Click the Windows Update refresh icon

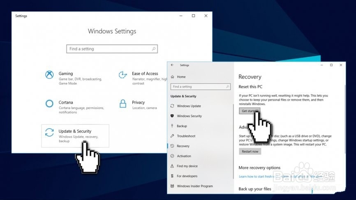pyautogui.click(x=172, y=106)
